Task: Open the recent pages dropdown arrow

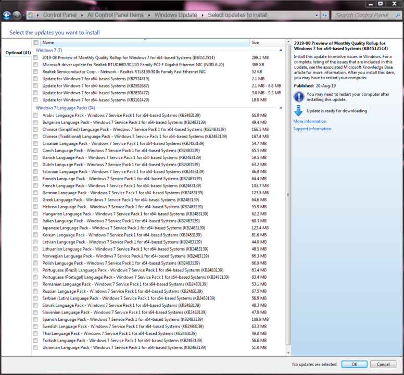Action: (24, 16)
